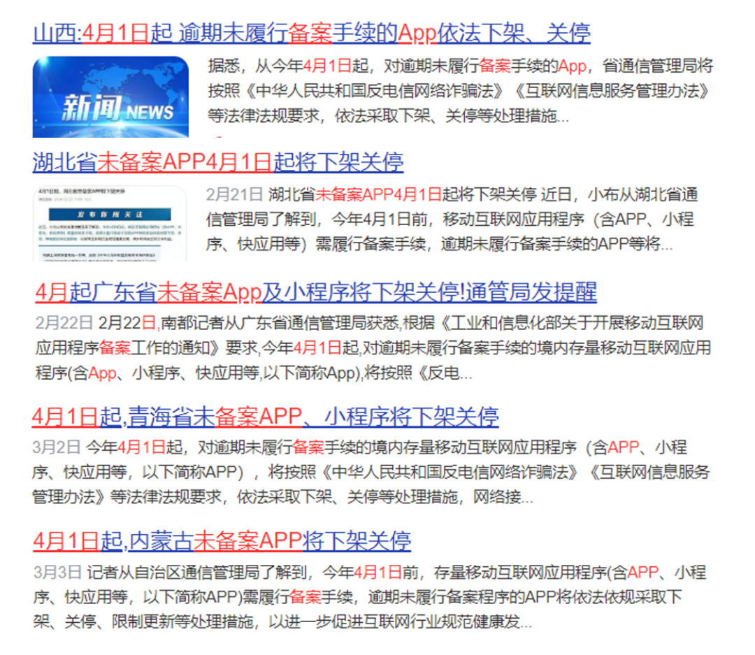Click the 3月2日 date in 青海 result

[57, 447]
